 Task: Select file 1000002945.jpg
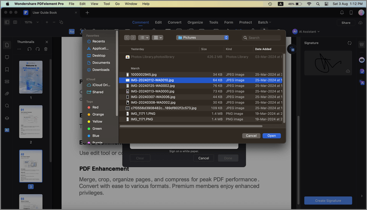tap(201, 75)
